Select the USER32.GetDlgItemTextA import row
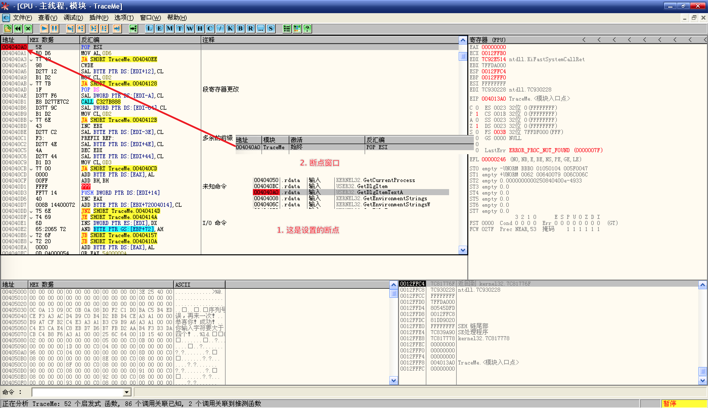 point(369,192)
